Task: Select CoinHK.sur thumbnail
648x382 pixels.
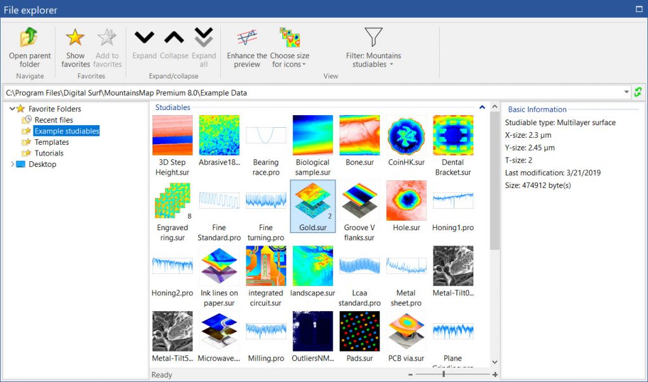Action: (x=406, y=135)
